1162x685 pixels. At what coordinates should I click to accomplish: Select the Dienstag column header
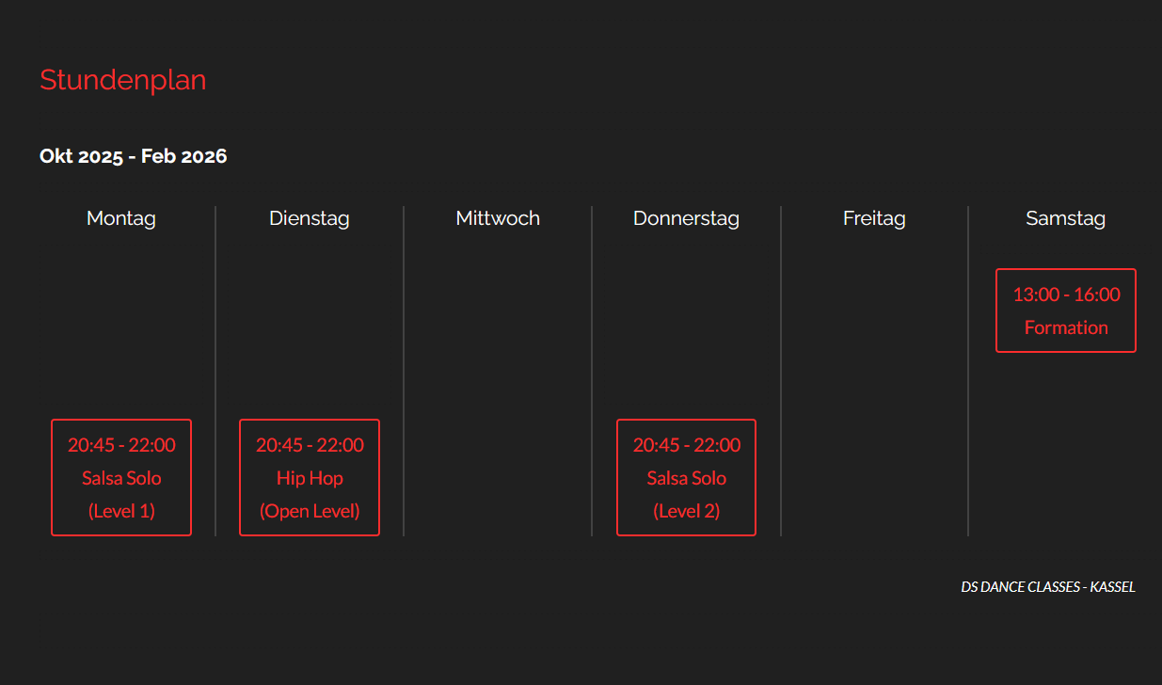coord(310,218)
